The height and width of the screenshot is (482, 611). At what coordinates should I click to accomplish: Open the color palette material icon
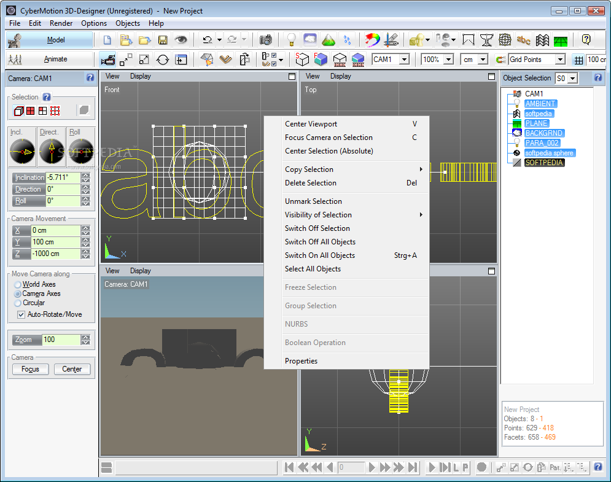(x=372, y=40)
